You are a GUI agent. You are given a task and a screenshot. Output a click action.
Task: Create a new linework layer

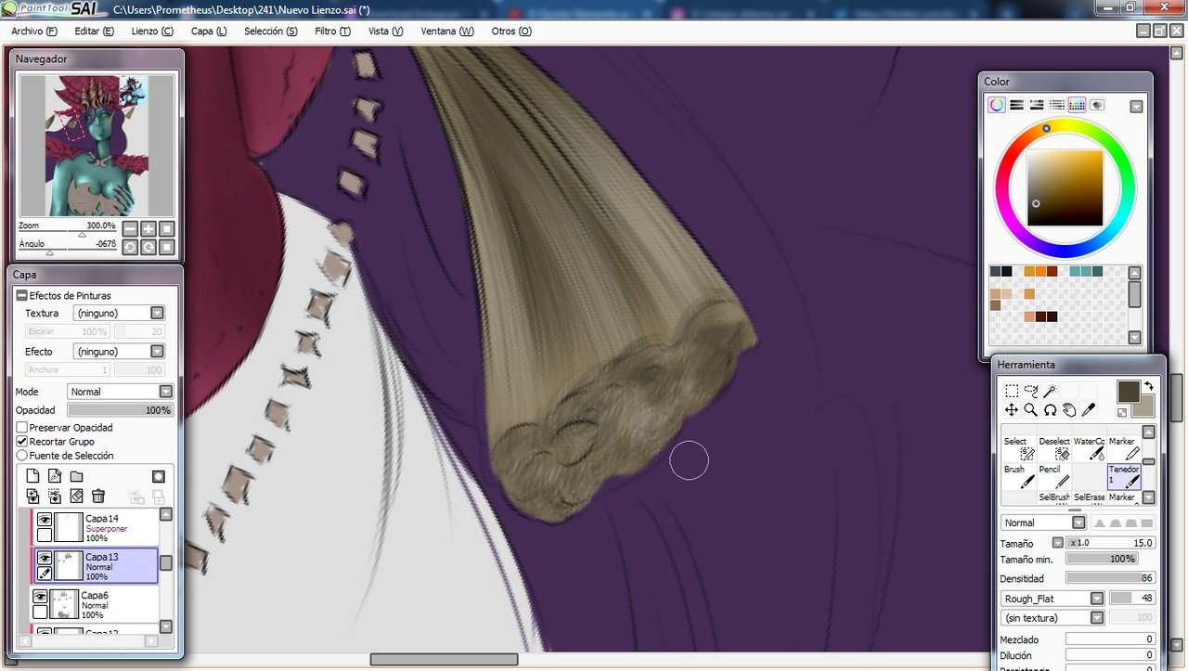(55, 477)
